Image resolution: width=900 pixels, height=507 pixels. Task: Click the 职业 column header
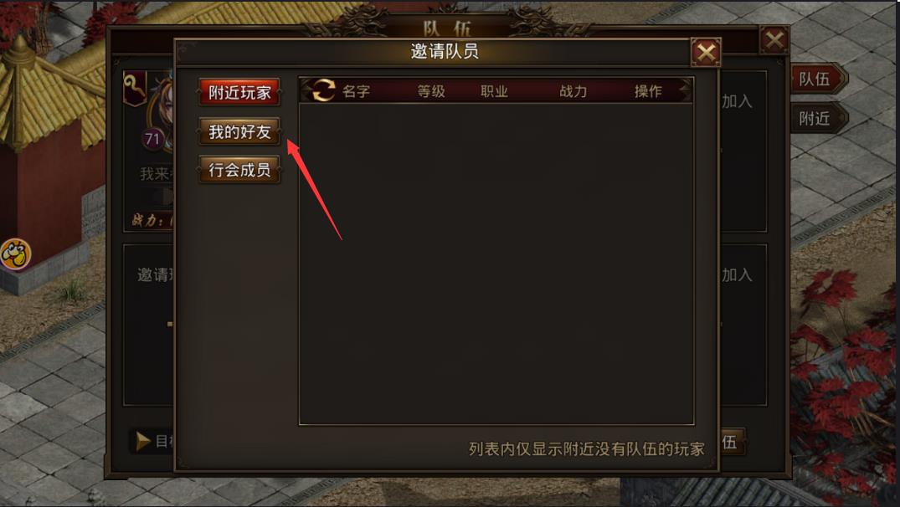[494, 91]
